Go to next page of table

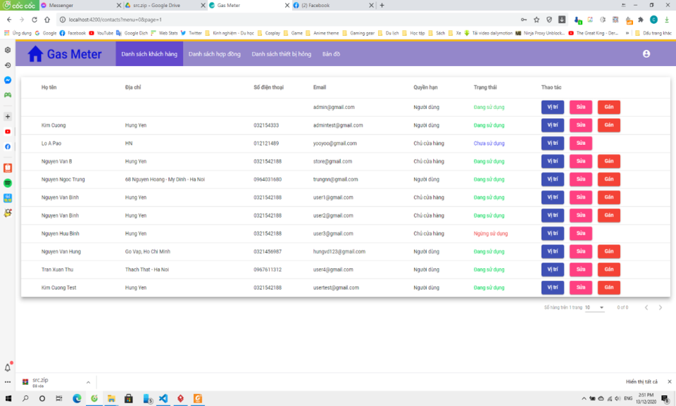pos(660,307)
